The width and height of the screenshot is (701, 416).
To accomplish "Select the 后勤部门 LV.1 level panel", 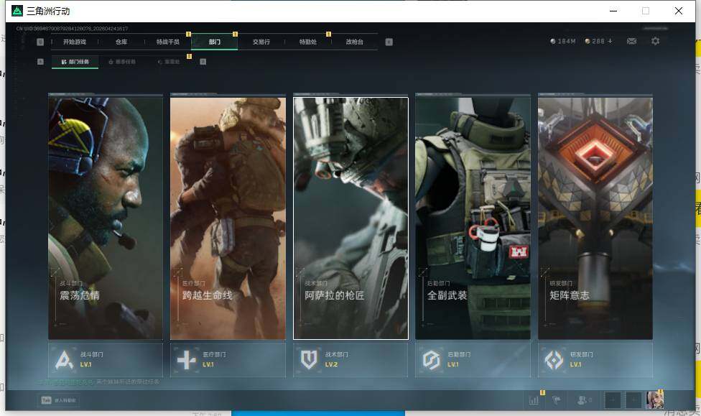I will pyautogui.click(x=473, y=360).
